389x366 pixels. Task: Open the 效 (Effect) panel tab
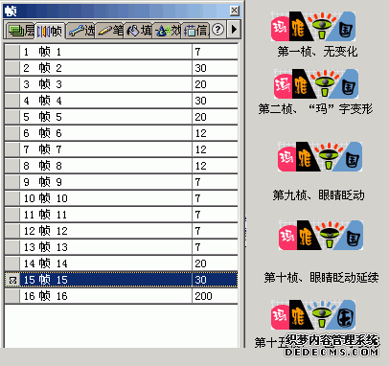(x=167, y=31)
